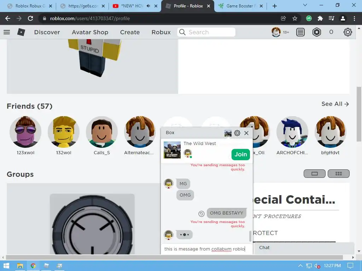Screen dimensions: 362x271
Task: Open the green RS browser extension
Action: (x=309, y=18)
